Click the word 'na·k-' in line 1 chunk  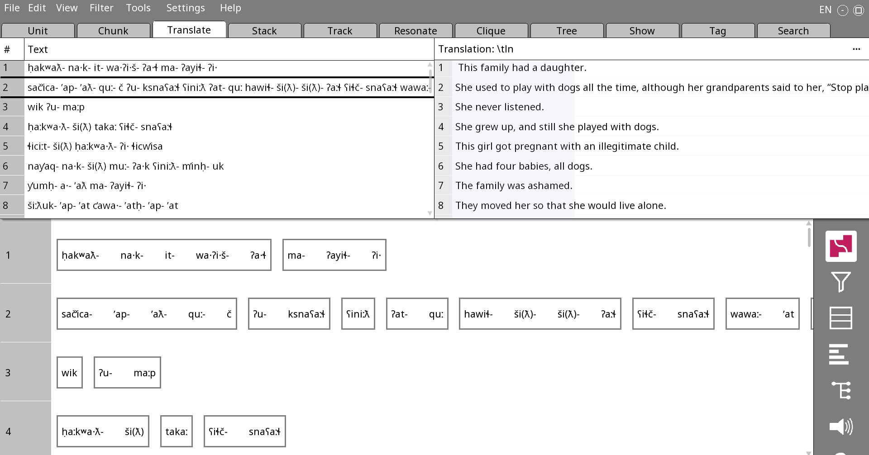[x=132, y=256]
